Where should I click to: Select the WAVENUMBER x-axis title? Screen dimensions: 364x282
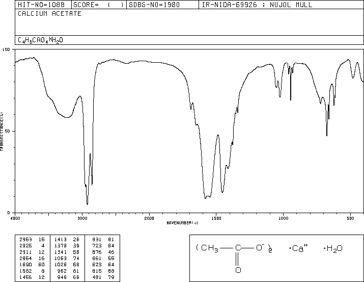(182, 223)
